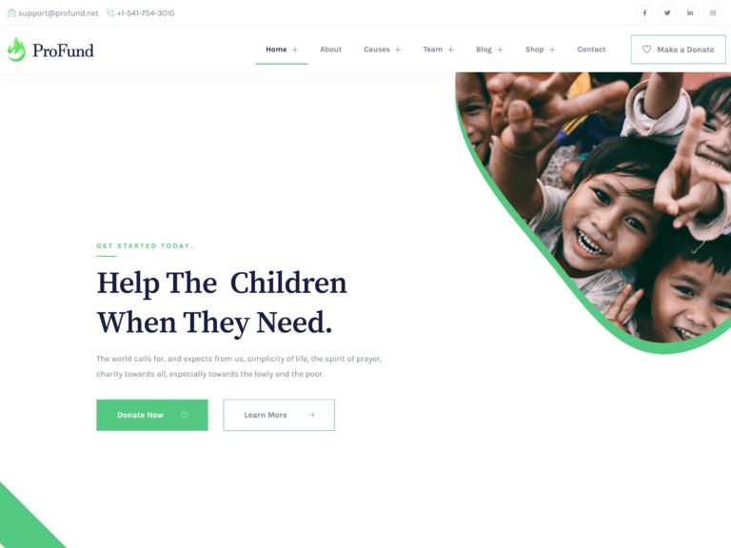Click the Learn More button
Image resolution: width=731 pixels, height=548 pixels.
click(x=279, y=415)
